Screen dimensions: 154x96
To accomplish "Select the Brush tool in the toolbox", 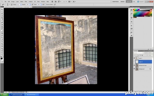I will click(x=2, y=25).
